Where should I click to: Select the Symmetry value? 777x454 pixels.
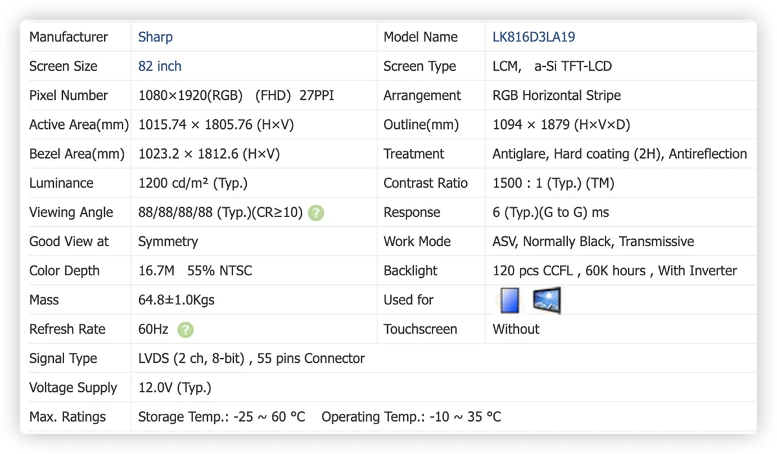coord(168,242)
